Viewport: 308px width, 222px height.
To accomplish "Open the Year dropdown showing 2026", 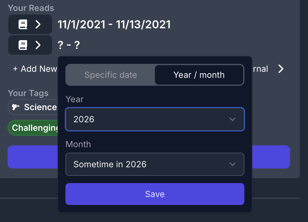I will point(155,119).
